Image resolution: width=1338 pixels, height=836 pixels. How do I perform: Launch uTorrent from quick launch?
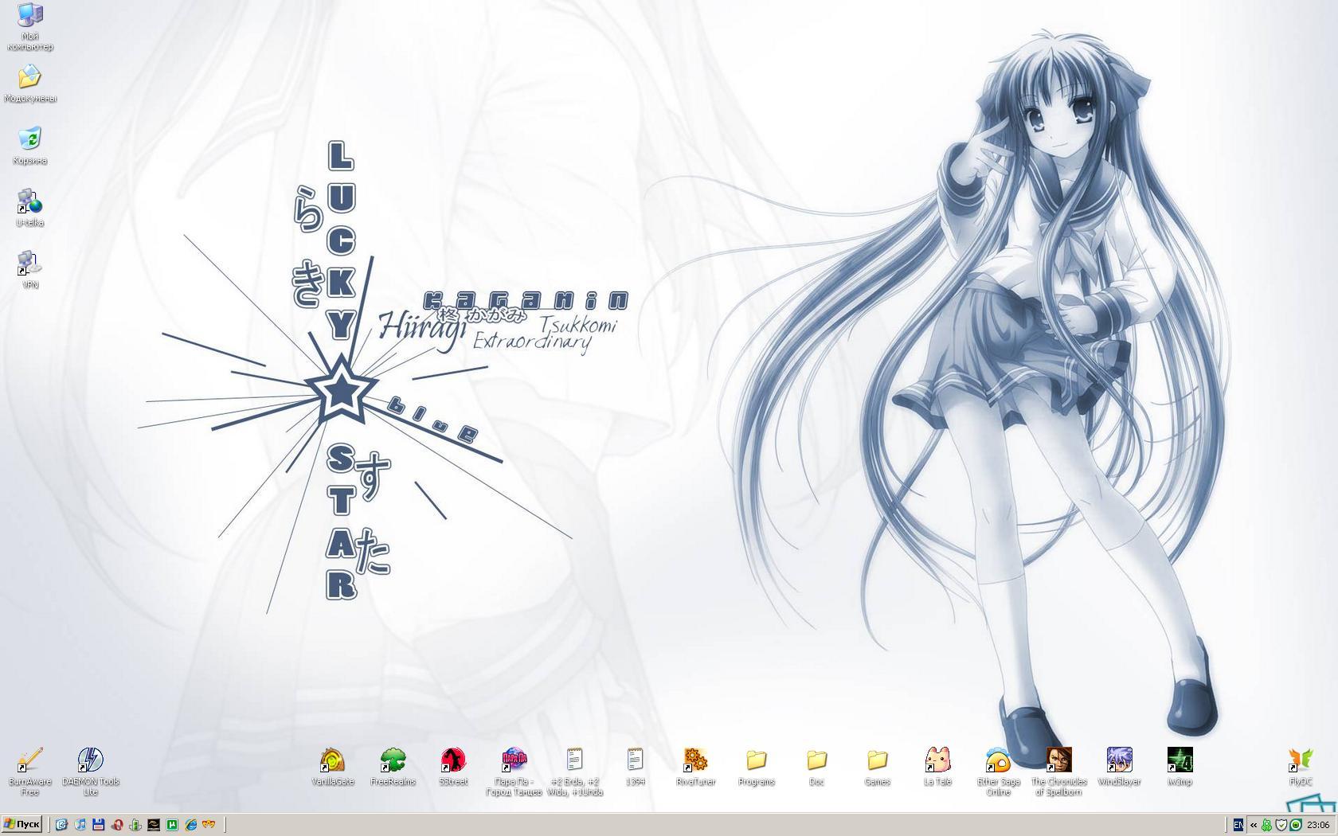click(172, 825)
